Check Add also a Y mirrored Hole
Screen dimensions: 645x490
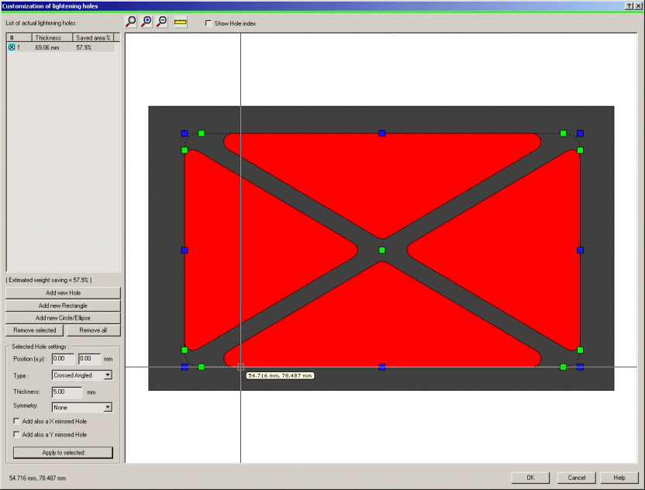pyautogui.click(x=17, y=434)
